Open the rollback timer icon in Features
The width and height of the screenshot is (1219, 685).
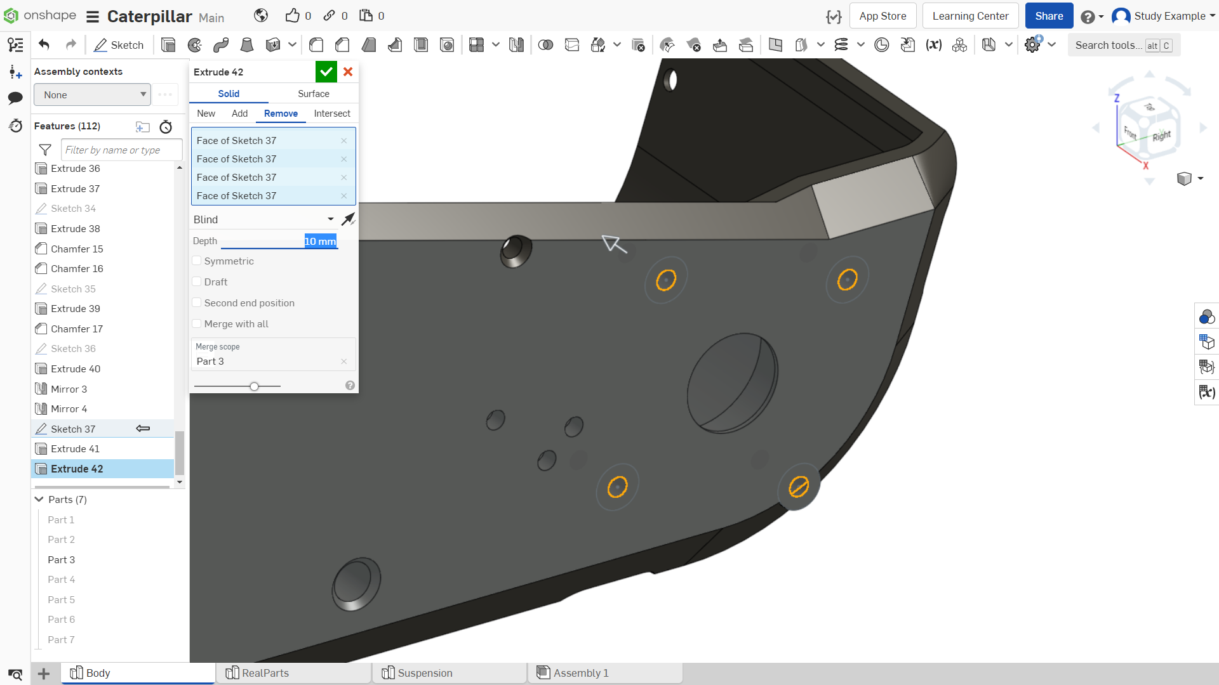click(x=166, y=127)
